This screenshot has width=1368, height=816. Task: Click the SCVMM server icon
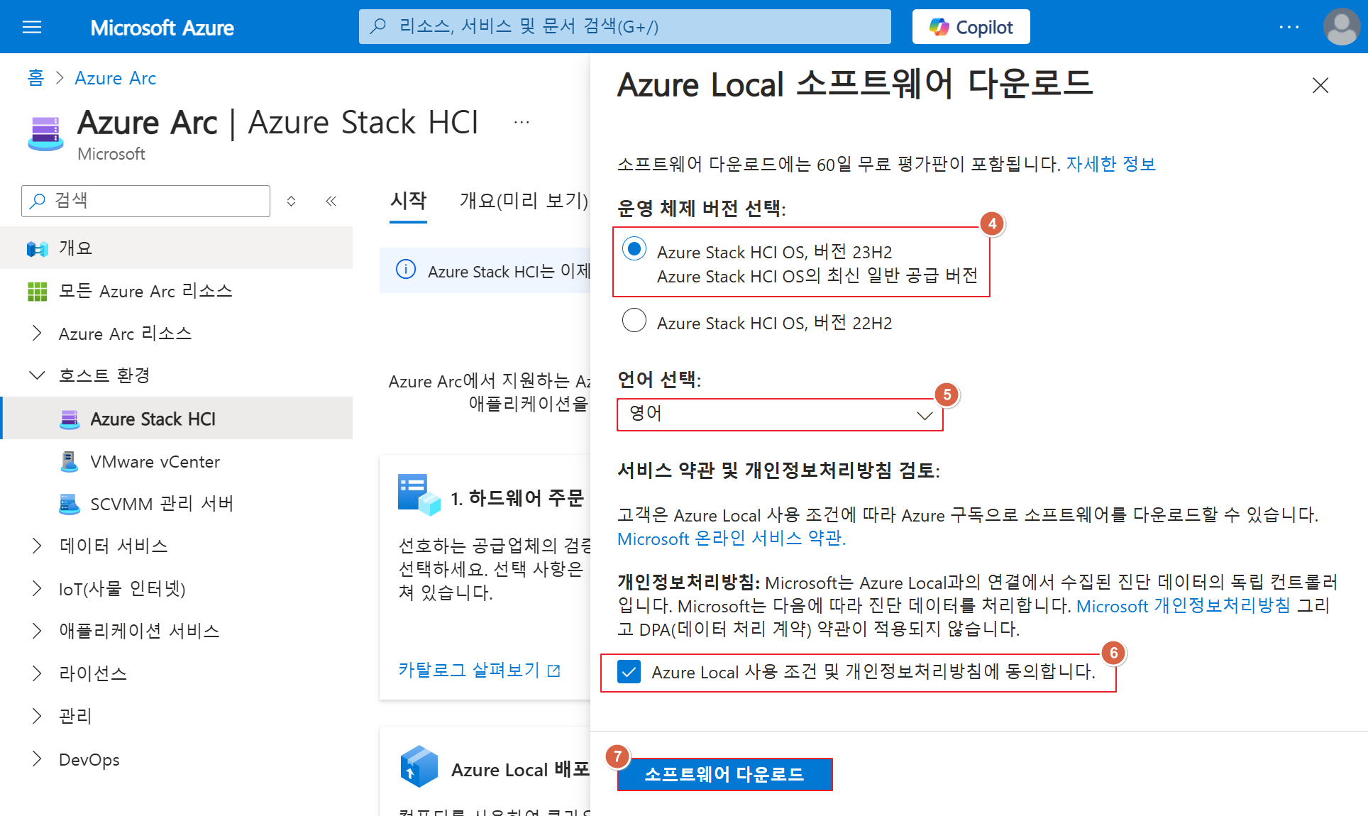point(70,505)
